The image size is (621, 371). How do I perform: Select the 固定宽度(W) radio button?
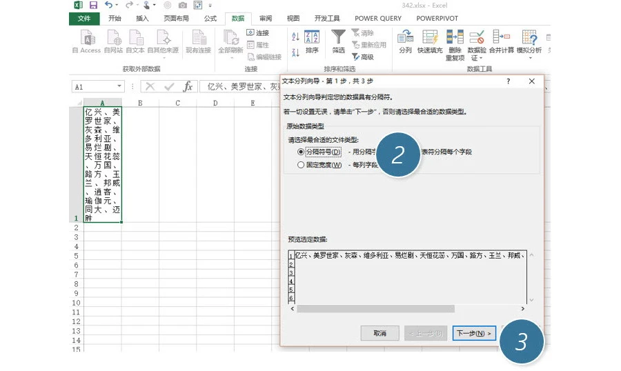(x=301, y=165)
